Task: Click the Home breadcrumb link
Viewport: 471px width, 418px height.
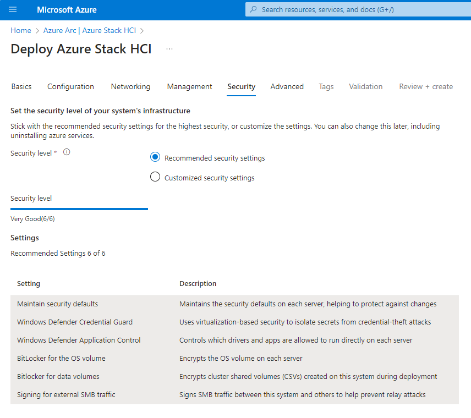Action: [21, 30]
